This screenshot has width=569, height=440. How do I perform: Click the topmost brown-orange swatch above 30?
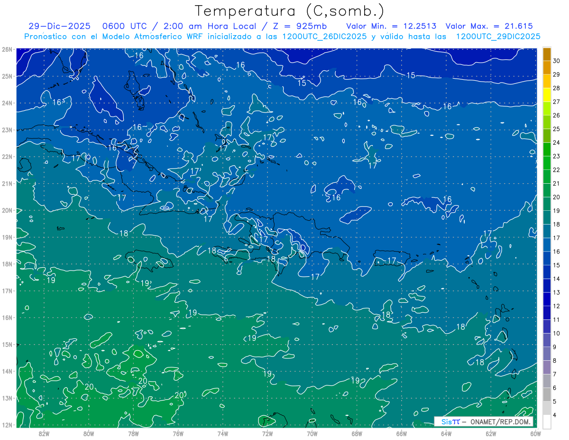(547, 54)
